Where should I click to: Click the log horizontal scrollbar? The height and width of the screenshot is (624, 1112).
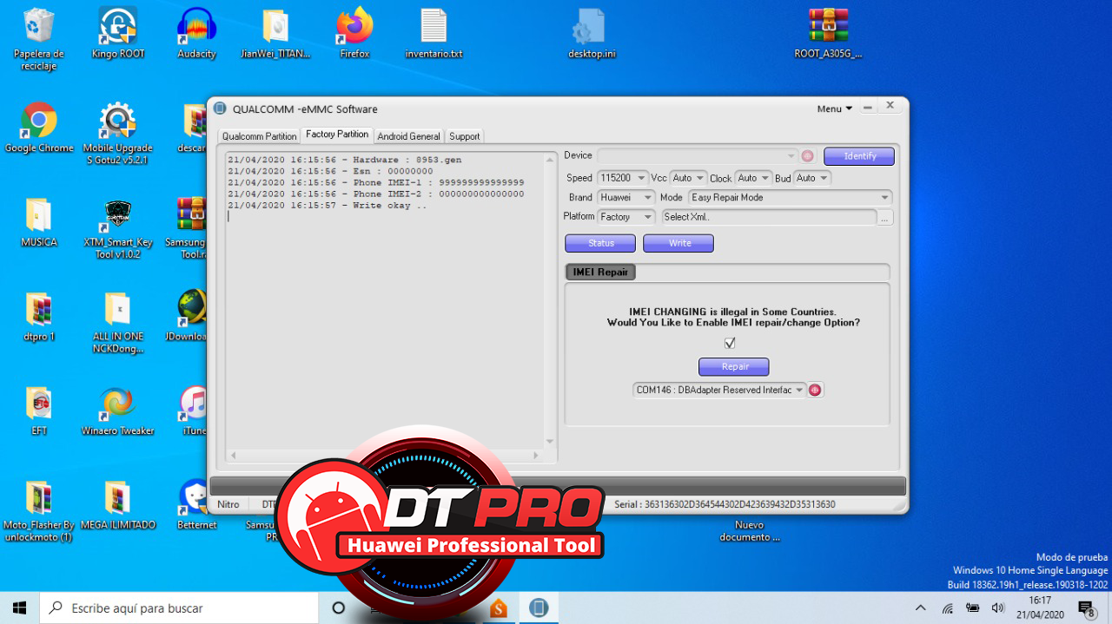pos(385,455)
